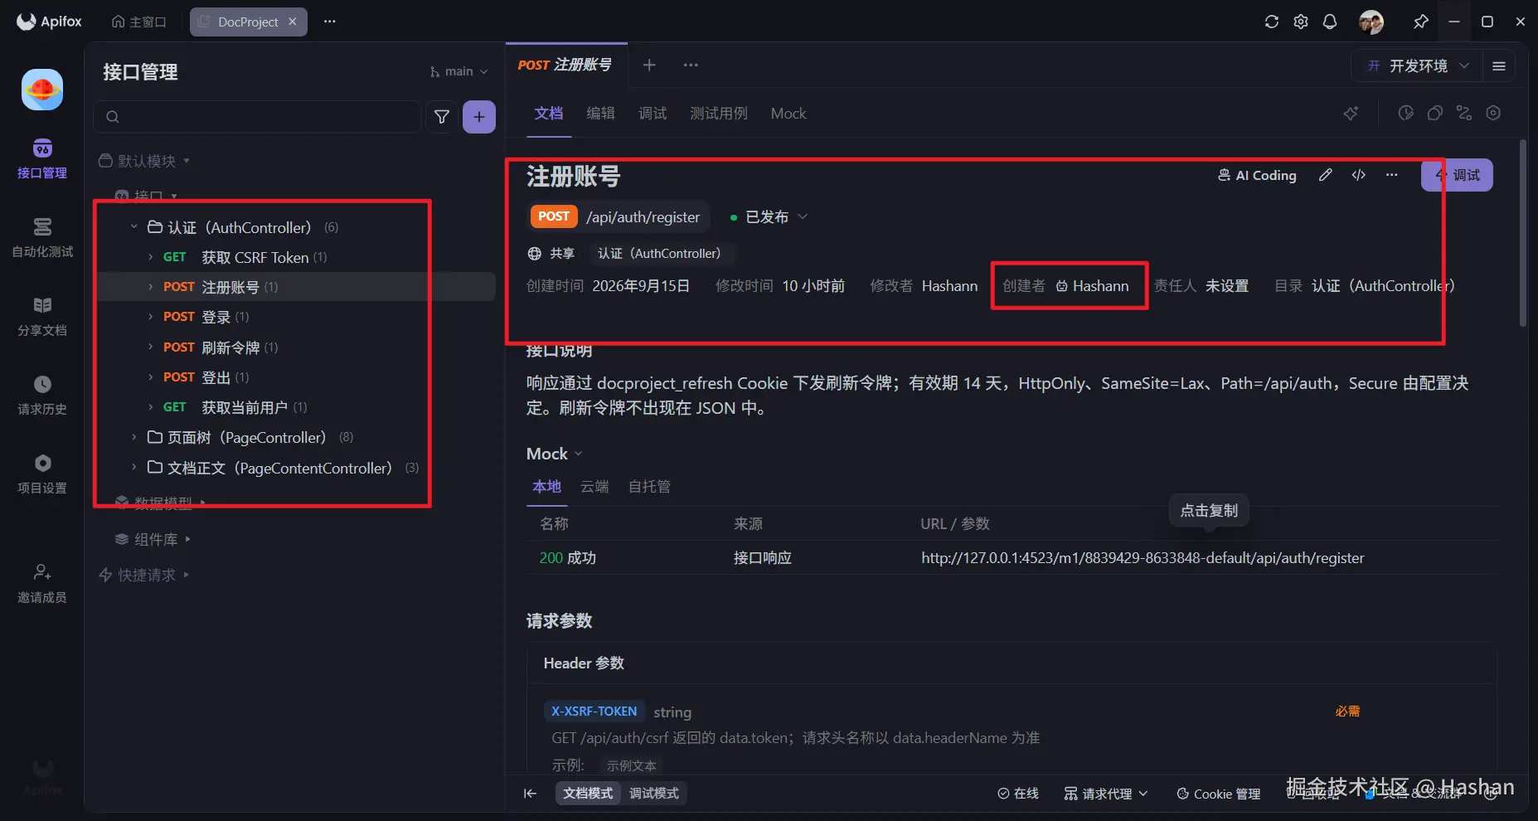Expand the 文档正文 (PageContentController) folder
This screenshot has width=1538, height=821.
pos(133,468)
